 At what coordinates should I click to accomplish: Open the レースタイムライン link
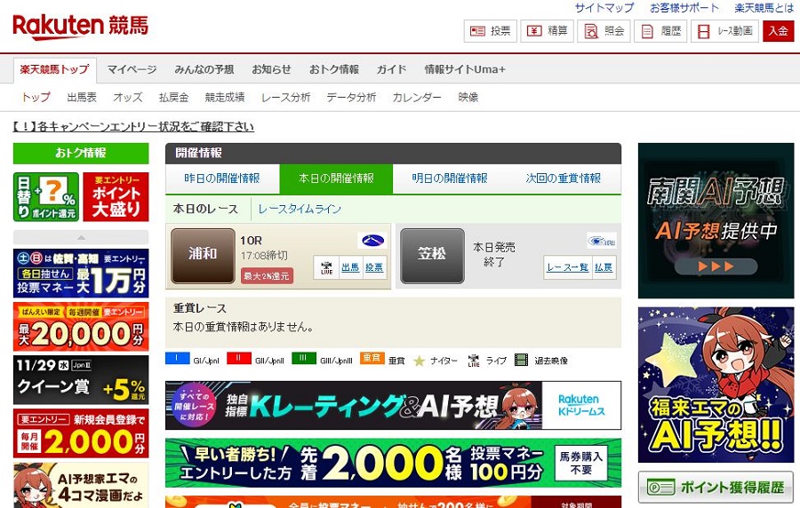pyautogui.click(x=300, y=209)
